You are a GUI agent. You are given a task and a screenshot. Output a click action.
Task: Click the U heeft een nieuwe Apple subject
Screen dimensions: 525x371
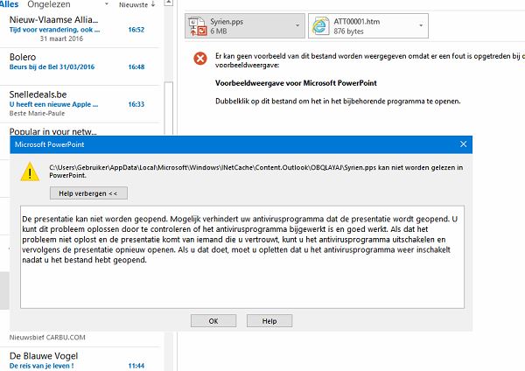pos(53,104)
